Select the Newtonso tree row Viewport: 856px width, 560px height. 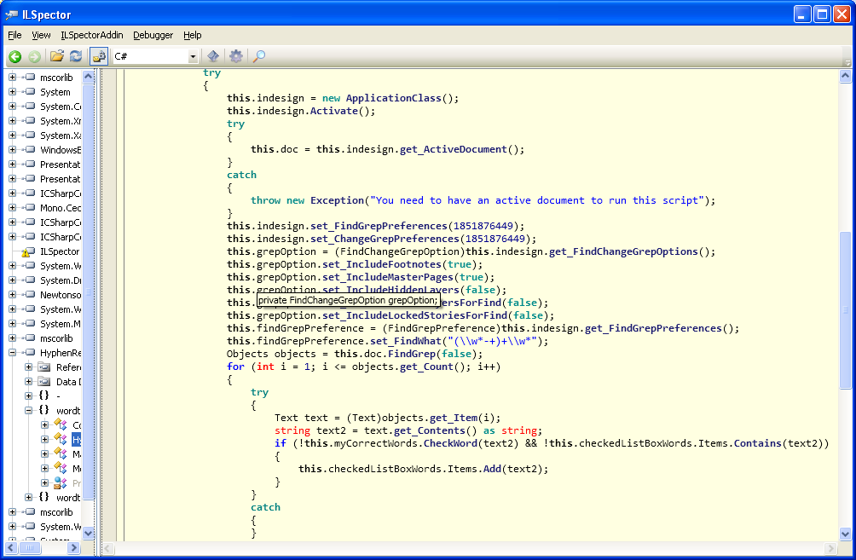point(60,295)
